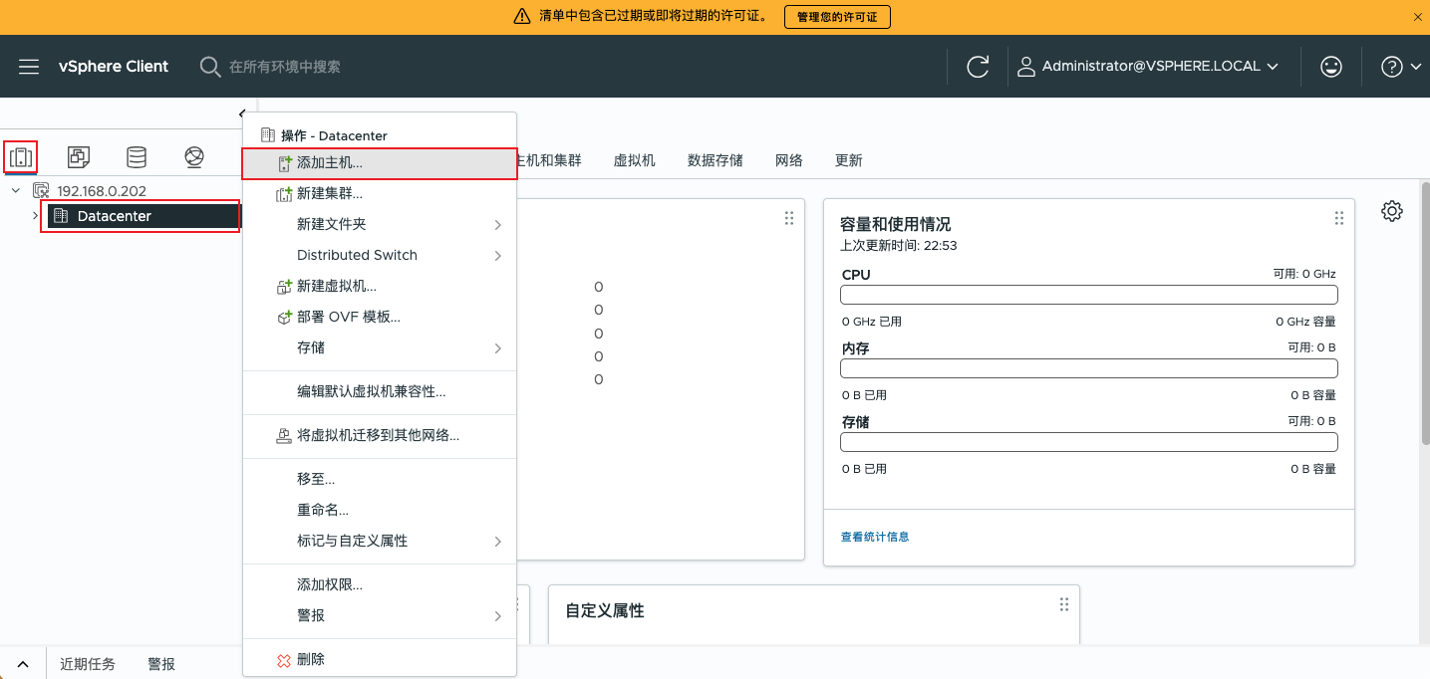1430x679 pixels.
Task: Collapse the left navigator panel arrow
Action: click(242, 114)
